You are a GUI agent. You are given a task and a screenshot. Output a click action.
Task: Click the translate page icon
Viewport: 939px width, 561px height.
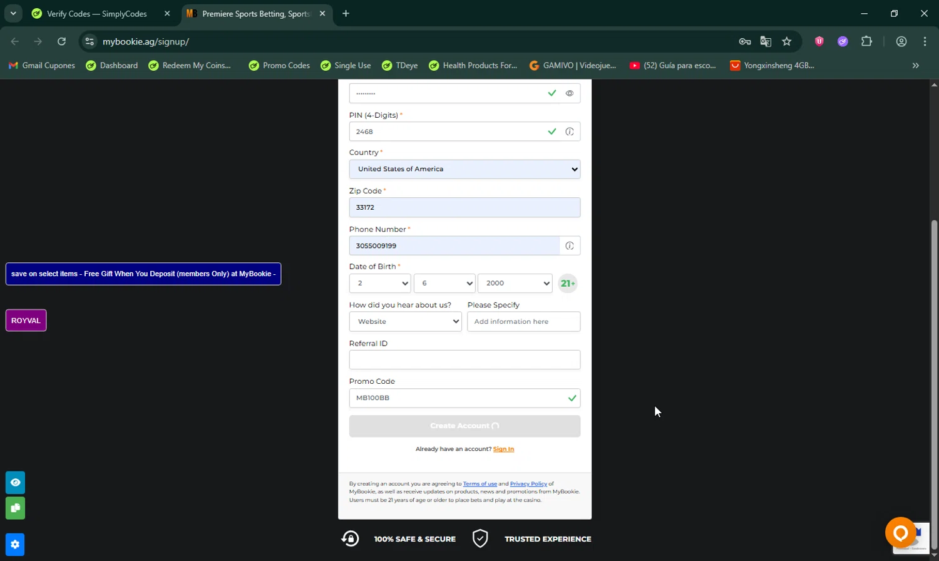[766, 41]
